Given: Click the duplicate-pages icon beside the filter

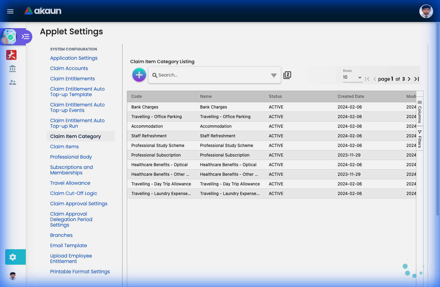Looking at the screenshot, I should [x=287, y=75].
